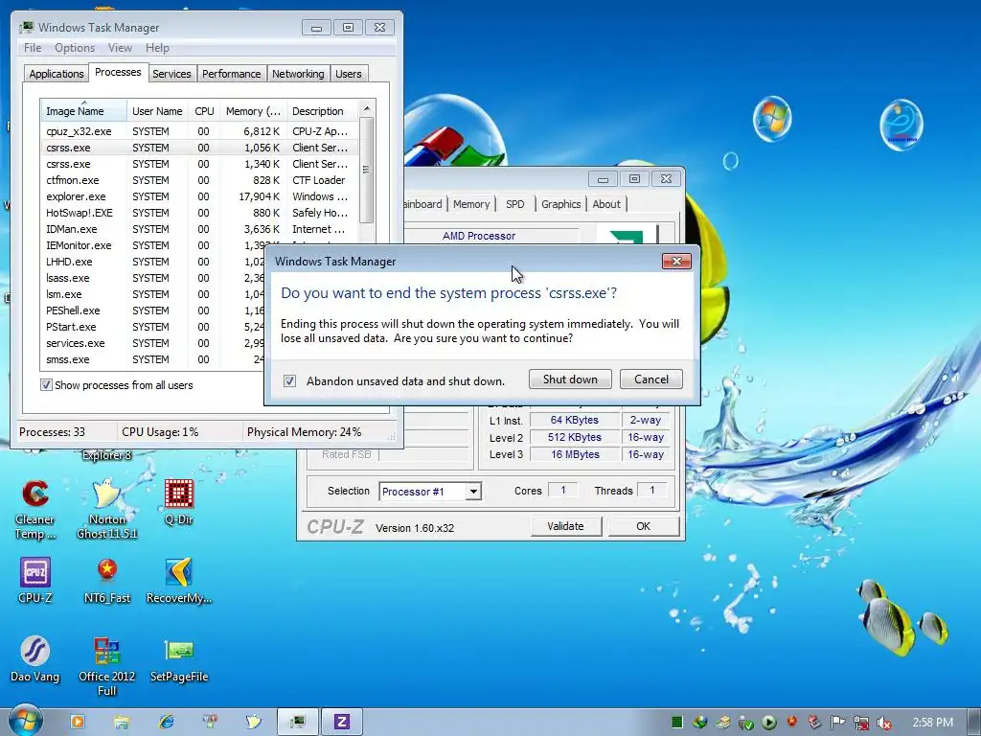The width and height of the screenshot is (981, 736).
Task: Click the green CPU meter tray icon
Action: pyautogui.click(x=677, y=723)
